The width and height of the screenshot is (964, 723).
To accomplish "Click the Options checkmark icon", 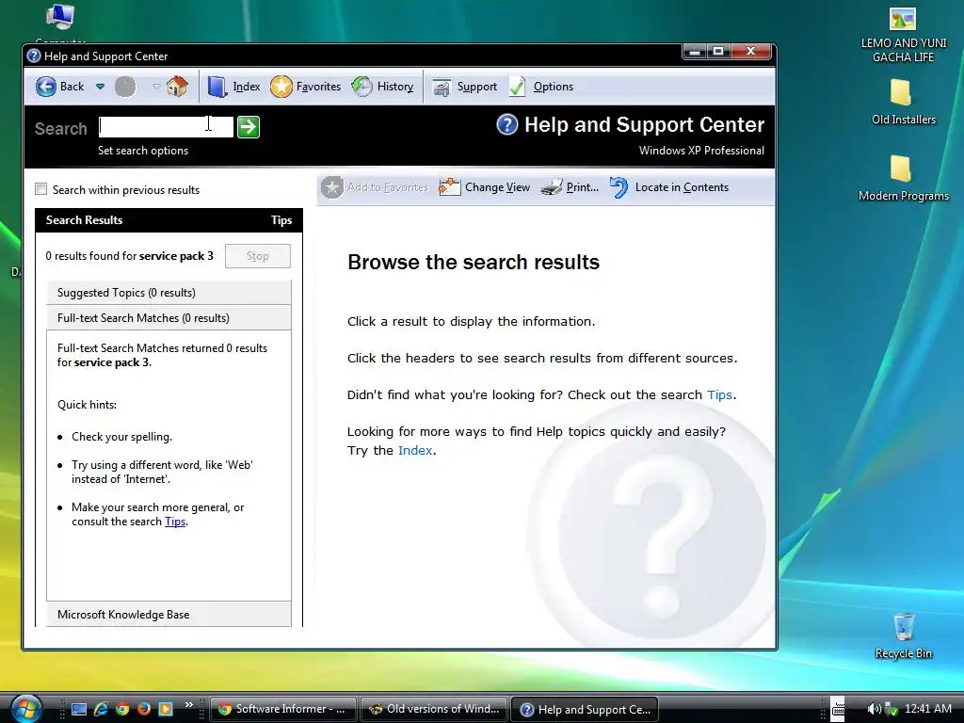I will tap(518, 87).
